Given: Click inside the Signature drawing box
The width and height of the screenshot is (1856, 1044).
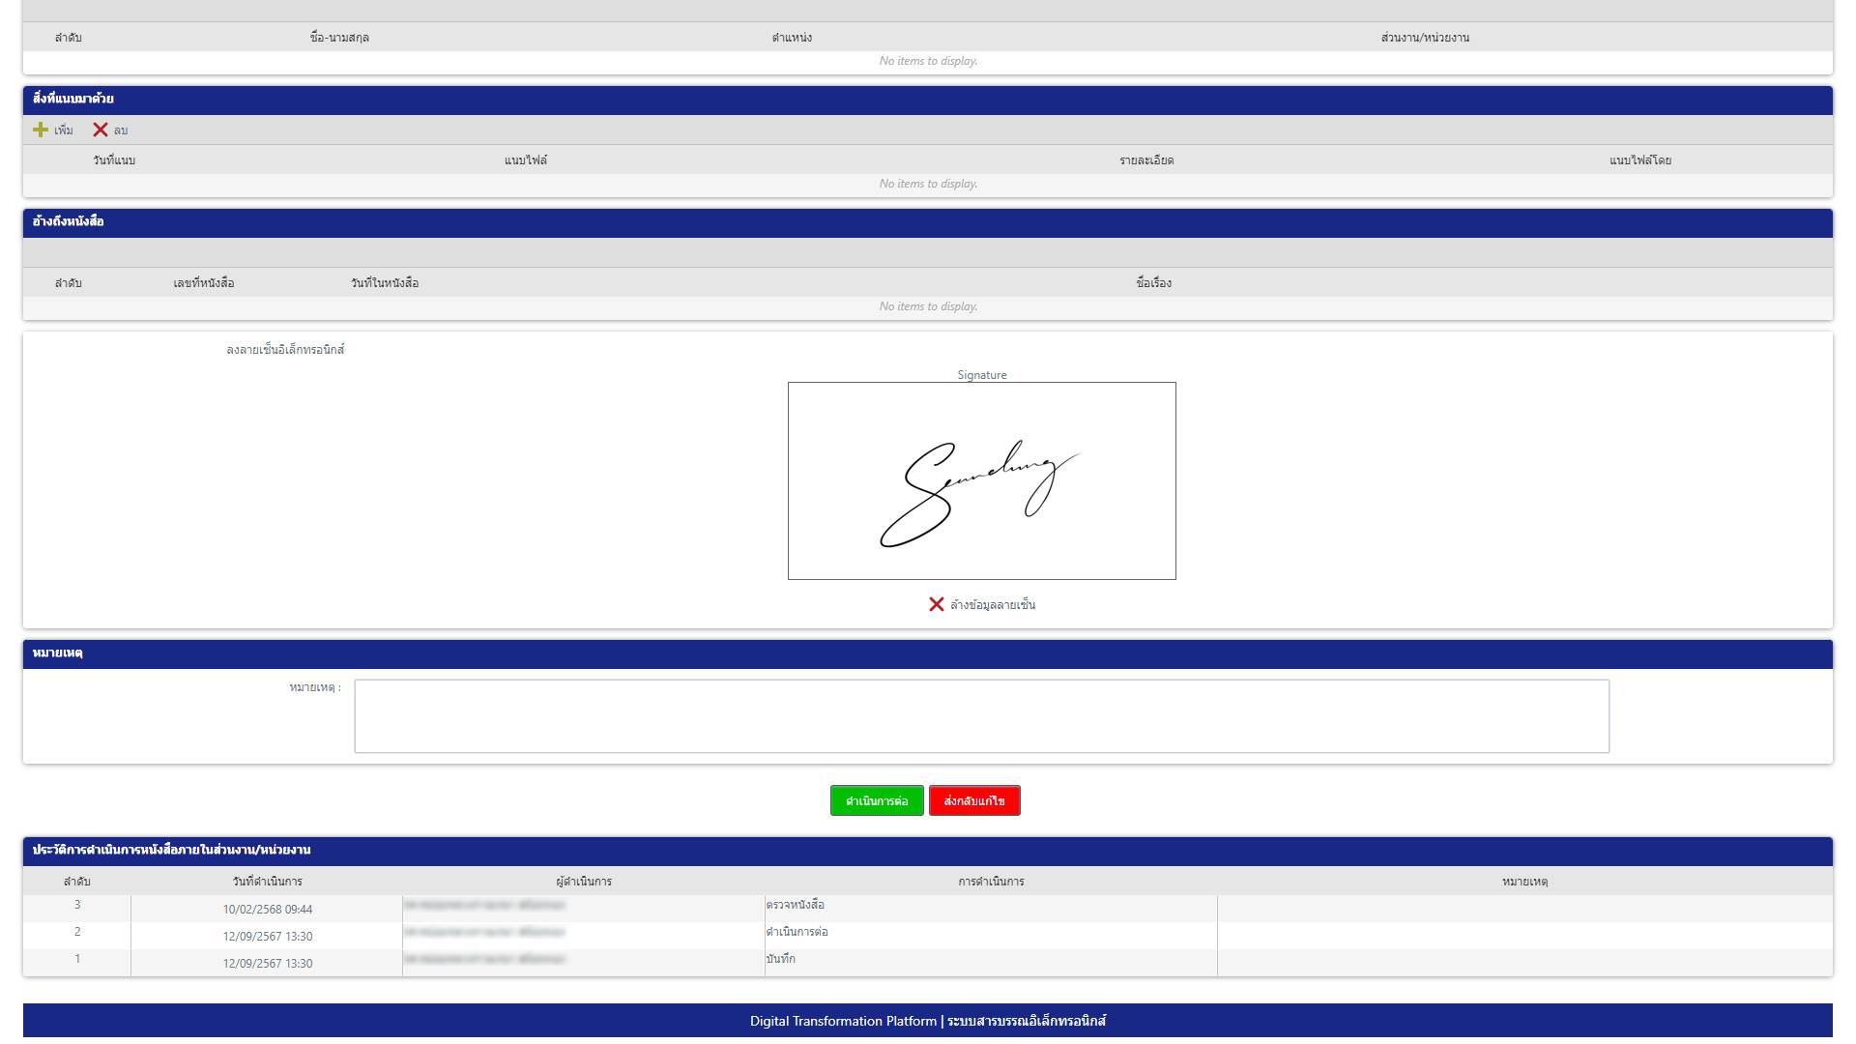Looking at the screenshot, I should pyautogui.click(x=981, y=481).
